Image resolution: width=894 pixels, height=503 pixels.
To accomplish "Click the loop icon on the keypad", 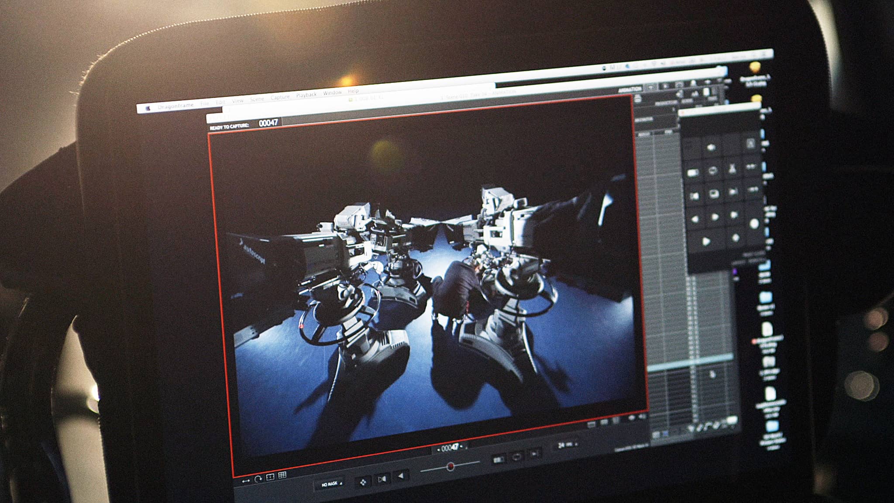I will point(712,170).
